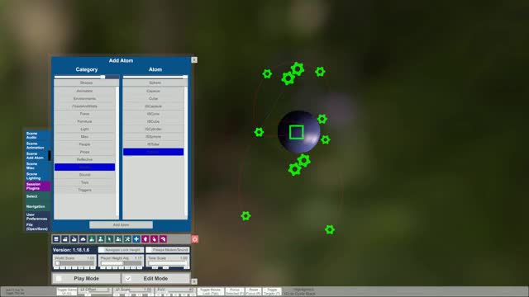Viewport: 529px width, 297px height.
Task: Adjust the Player Height Adj slider
Action: 122,263
